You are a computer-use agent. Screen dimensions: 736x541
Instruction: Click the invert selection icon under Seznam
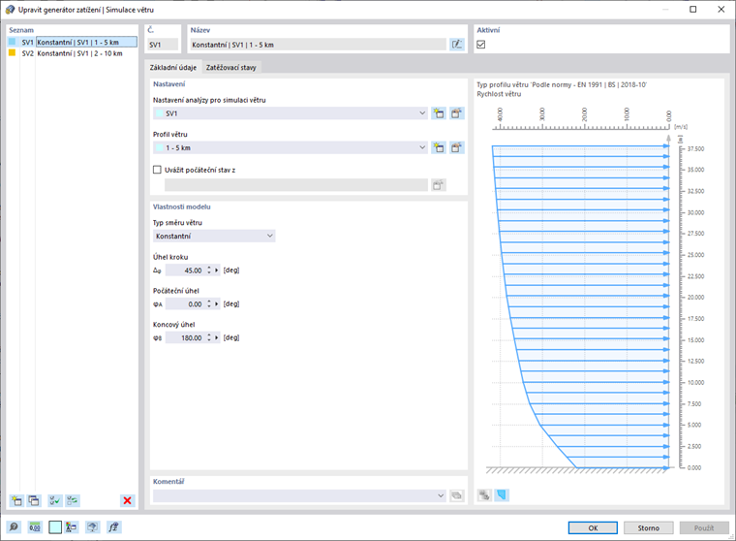click(x=73, y=500)
